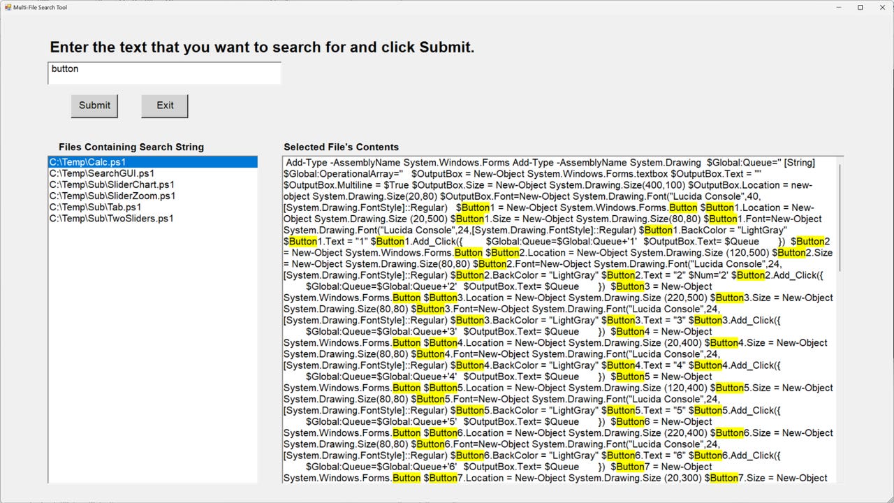Maximize the Multi-File Search Tool window
Image resolution: width=894 pixels, height=503 pixels.
point(860,8)
